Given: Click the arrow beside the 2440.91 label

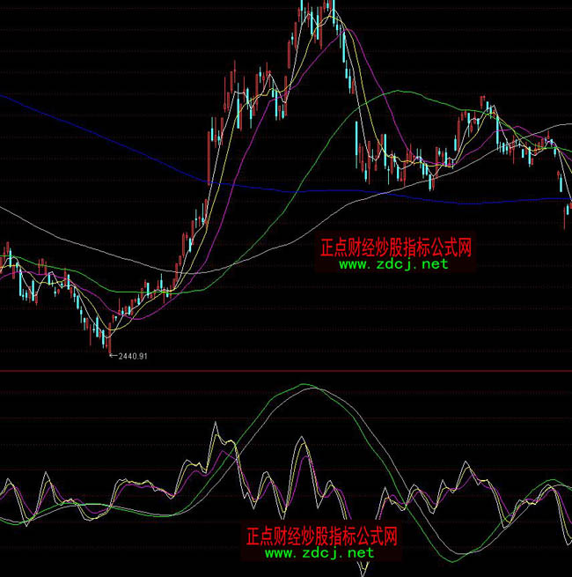Looking at the screenshot, I should pos(114,354).
